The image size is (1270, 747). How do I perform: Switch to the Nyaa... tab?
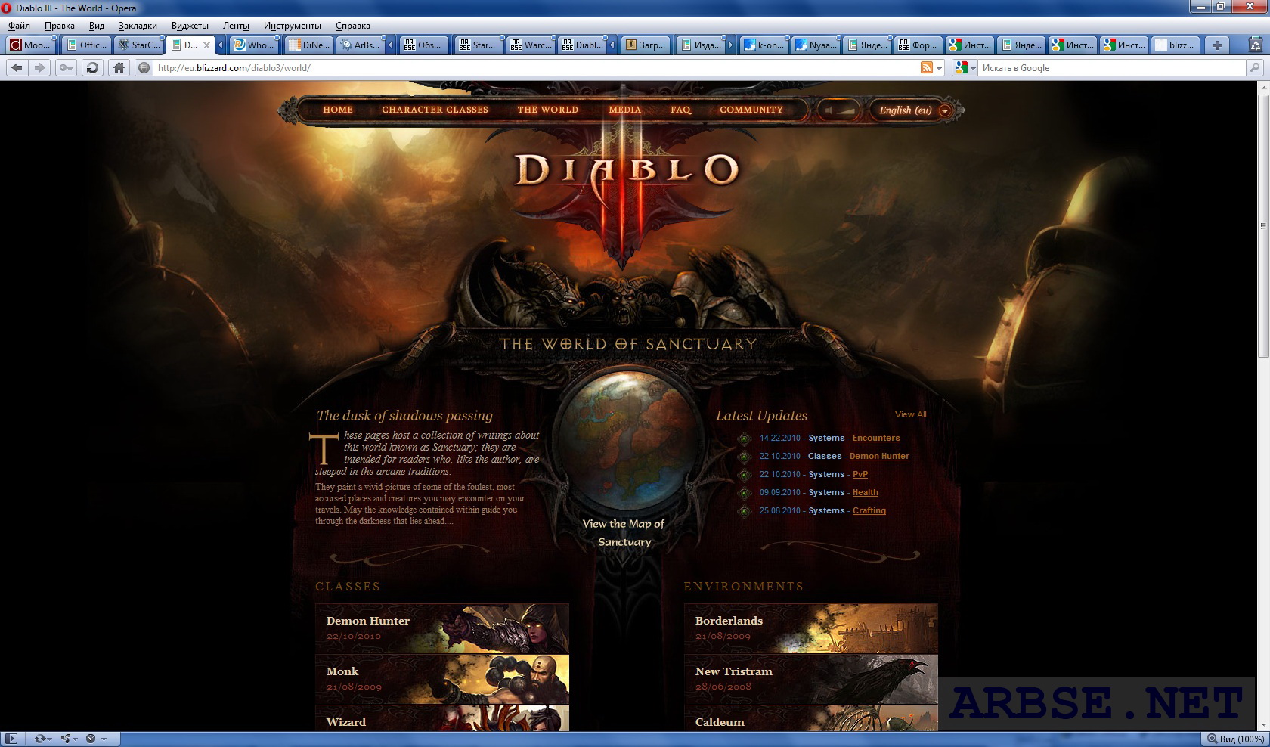point(816,45)
